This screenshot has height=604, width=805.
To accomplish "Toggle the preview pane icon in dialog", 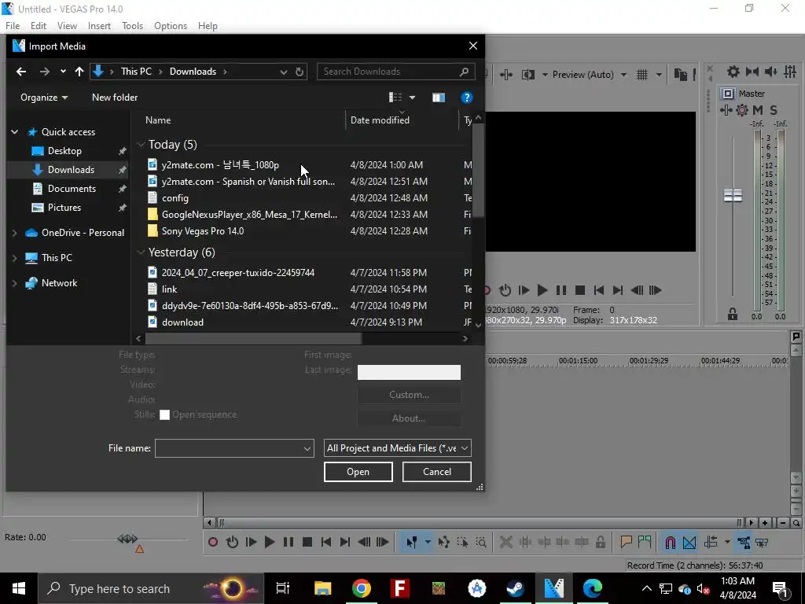I will 439,98.
